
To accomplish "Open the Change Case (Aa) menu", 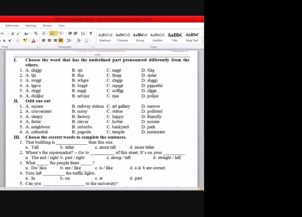I will coord(27,34).
